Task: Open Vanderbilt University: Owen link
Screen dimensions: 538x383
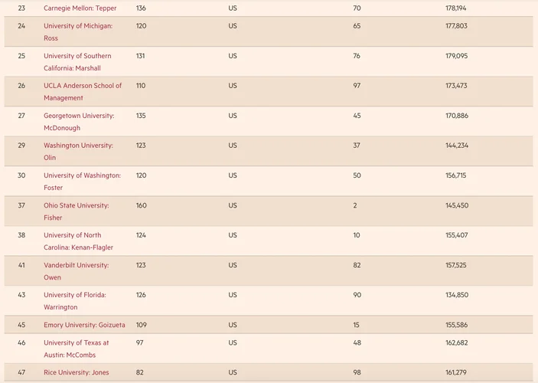Action: (x=77, y=271)
